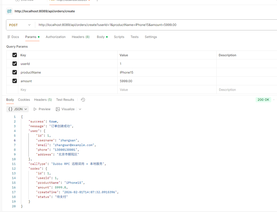Open the Visualize response view

[65, 109]
